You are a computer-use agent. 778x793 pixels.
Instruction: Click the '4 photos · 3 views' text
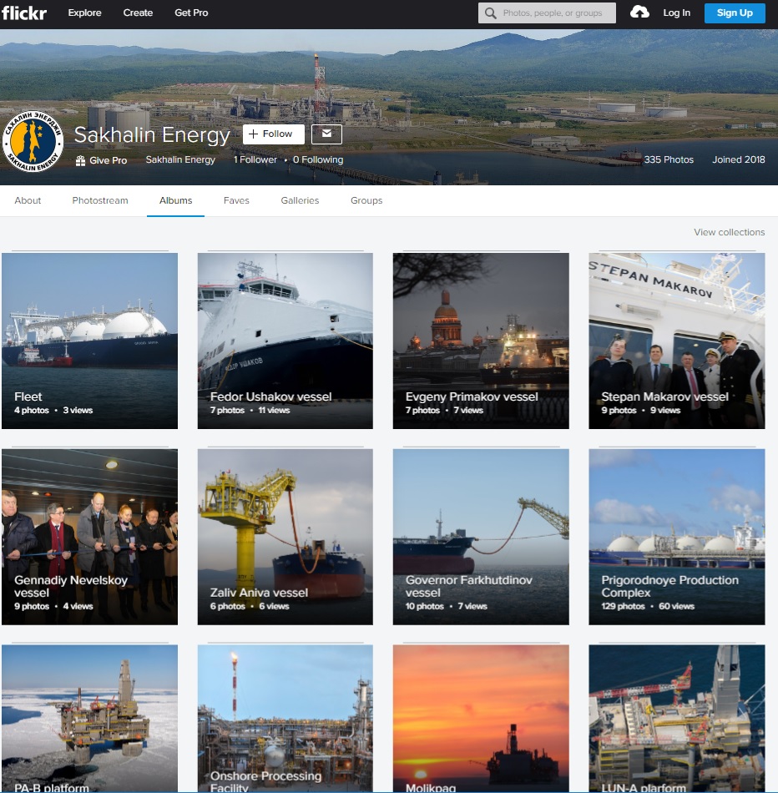click(53, 410)
